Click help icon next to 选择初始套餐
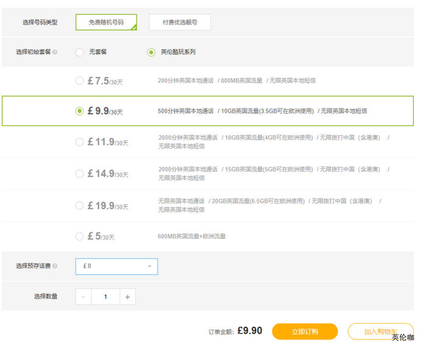Image resolution: width=426 pixels, height=351 pixels. 55,52
